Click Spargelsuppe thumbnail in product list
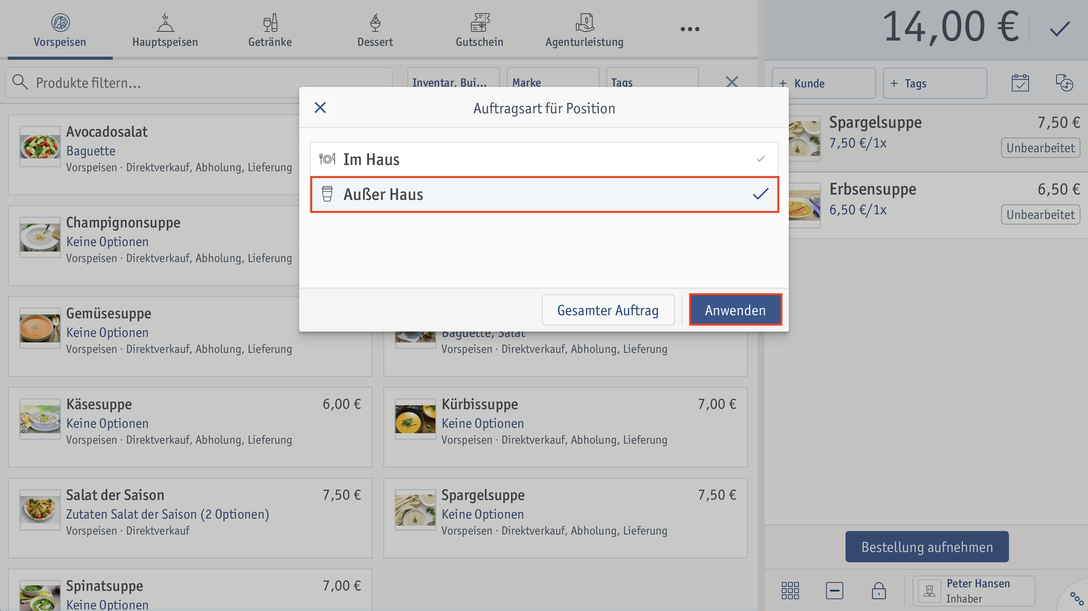The image size is (1088, 611). pos(415,509)
